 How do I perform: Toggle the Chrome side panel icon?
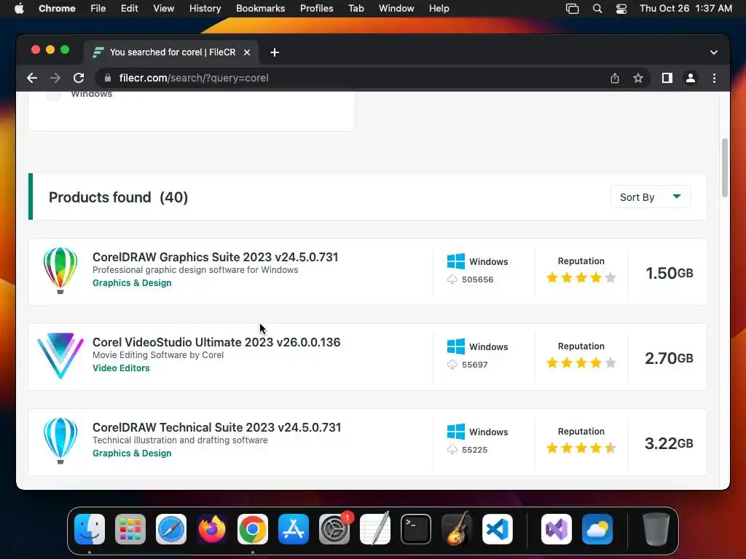[667, 78]
